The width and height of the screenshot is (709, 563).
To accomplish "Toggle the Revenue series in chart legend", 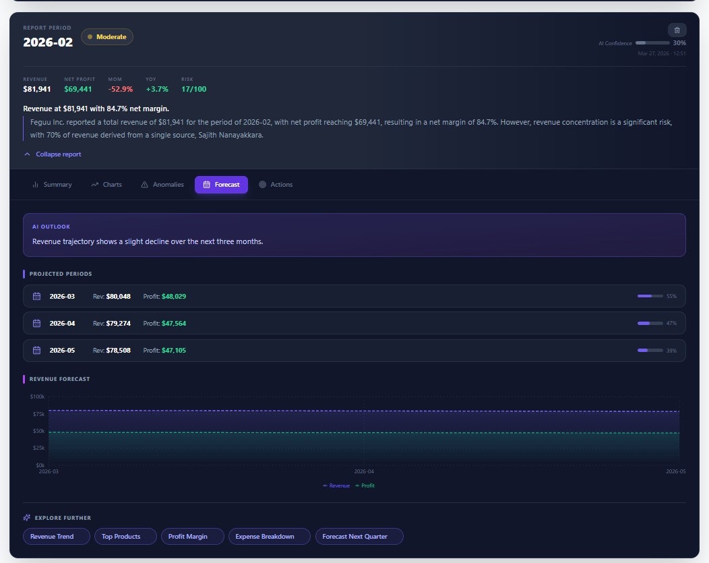I will [x=336, y=485].
